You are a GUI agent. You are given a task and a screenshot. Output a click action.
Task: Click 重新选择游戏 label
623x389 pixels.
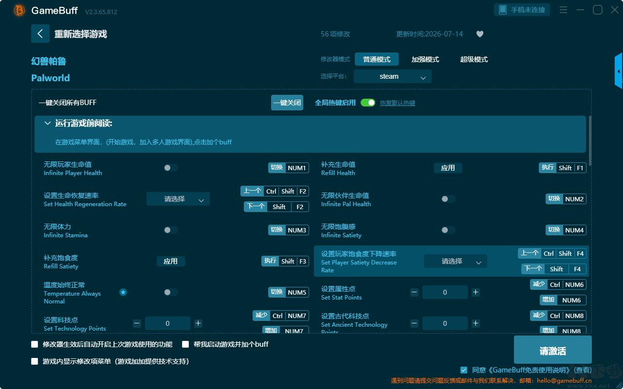(81, 34)
